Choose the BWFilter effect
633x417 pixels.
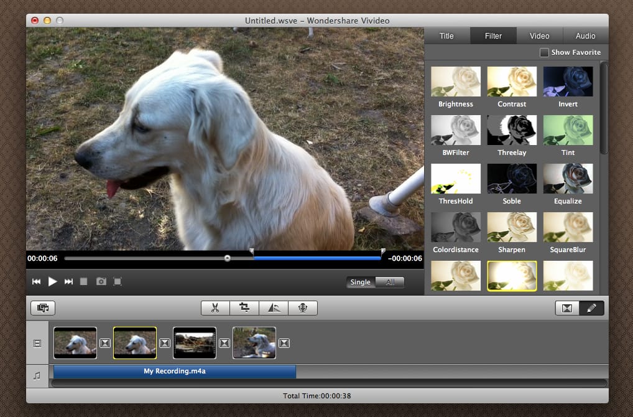456,130
